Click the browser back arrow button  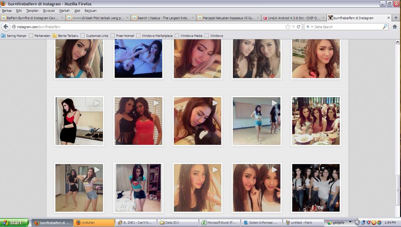pos(6,27)
